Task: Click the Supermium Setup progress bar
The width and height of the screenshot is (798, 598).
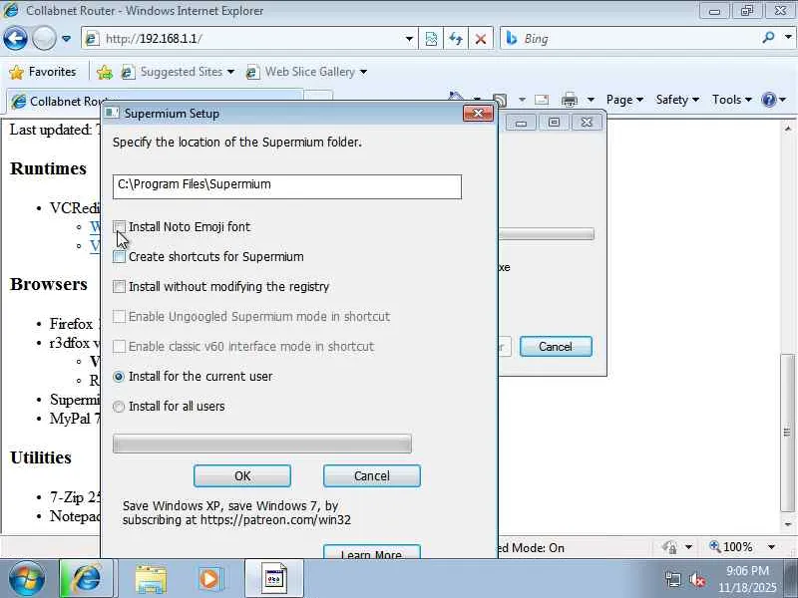Action: 262,444
